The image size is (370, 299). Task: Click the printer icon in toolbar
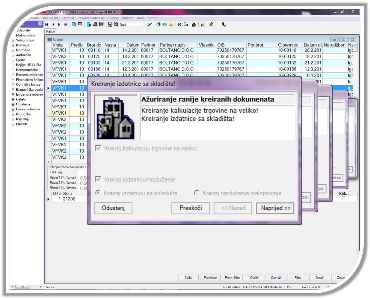(x=95, y=25)
